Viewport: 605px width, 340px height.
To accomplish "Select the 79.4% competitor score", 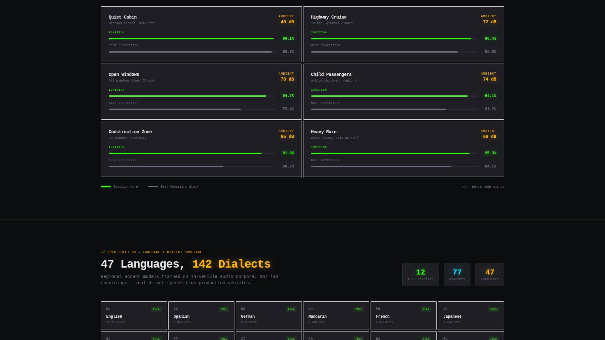I will point(288,109).
